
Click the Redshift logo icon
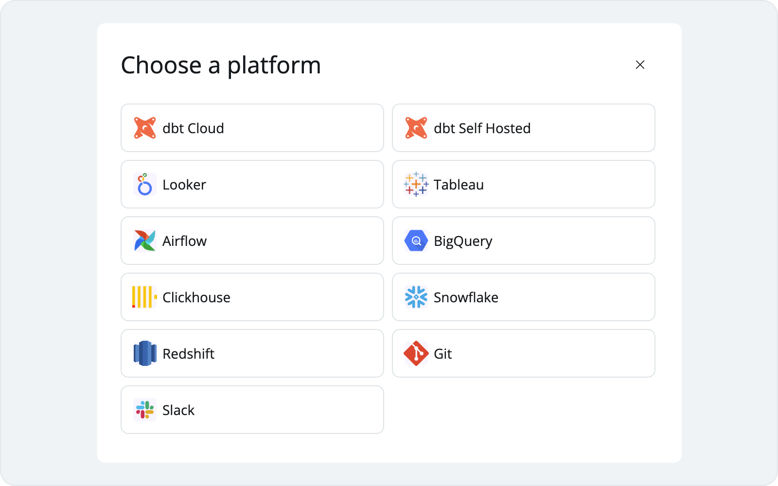coord(144,353)
